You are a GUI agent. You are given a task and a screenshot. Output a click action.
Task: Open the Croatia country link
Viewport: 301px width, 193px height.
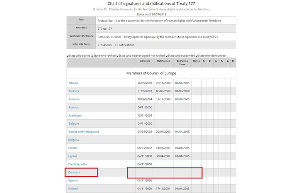click(73, 148)
